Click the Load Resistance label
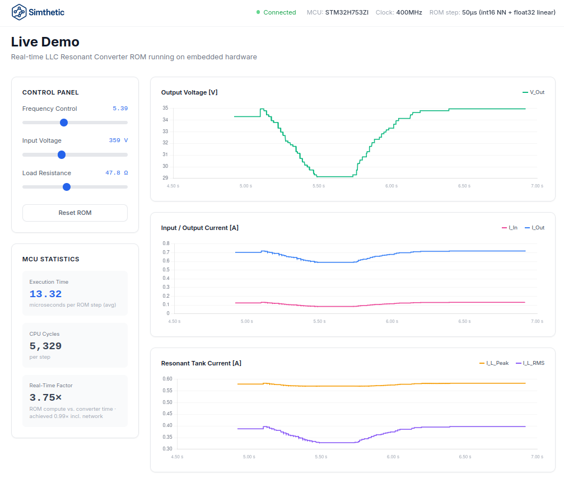Screen dimensions: 564x488 (x=46, y=173)
